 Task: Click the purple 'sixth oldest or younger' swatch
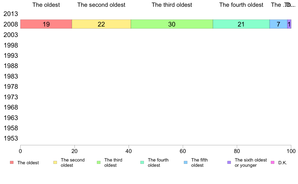click(x=229, y=162)
